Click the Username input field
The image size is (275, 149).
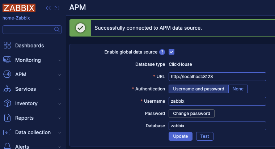coord(217,101)
